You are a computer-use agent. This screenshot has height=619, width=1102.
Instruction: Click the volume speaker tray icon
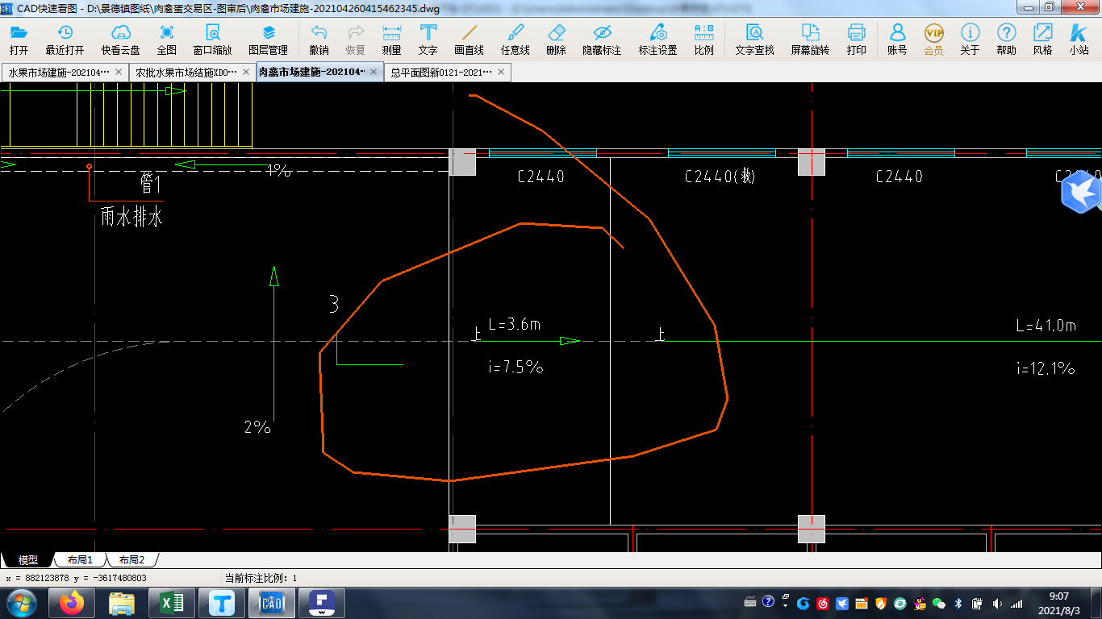997,603
